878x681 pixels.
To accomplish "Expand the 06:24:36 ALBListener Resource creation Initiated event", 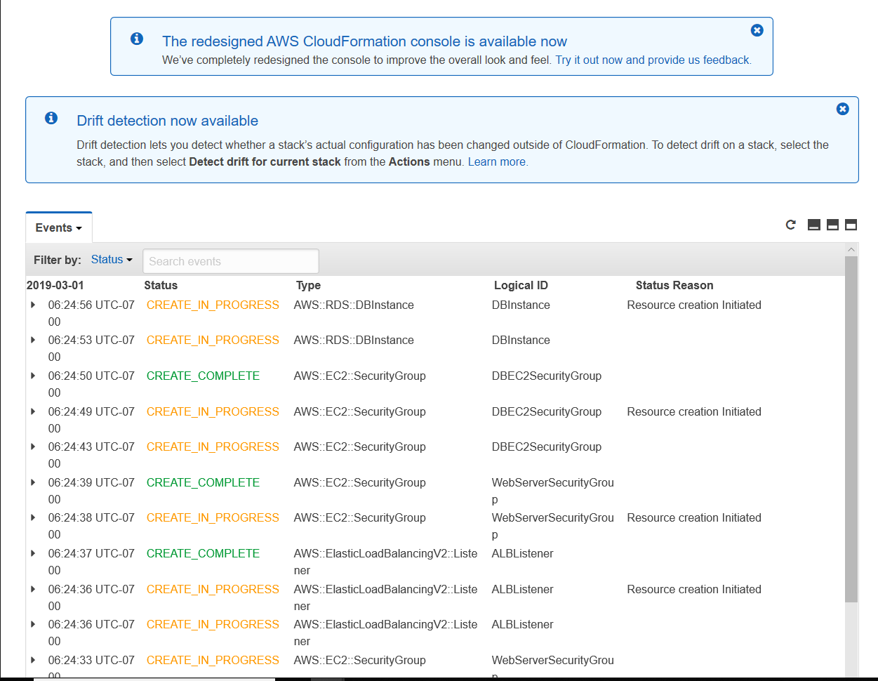I will [x=33, y=589].
